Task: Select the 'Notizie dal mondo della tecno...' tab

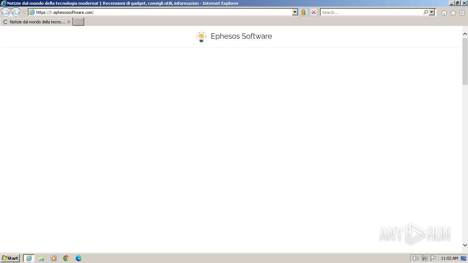Action: tap(37, 22)
